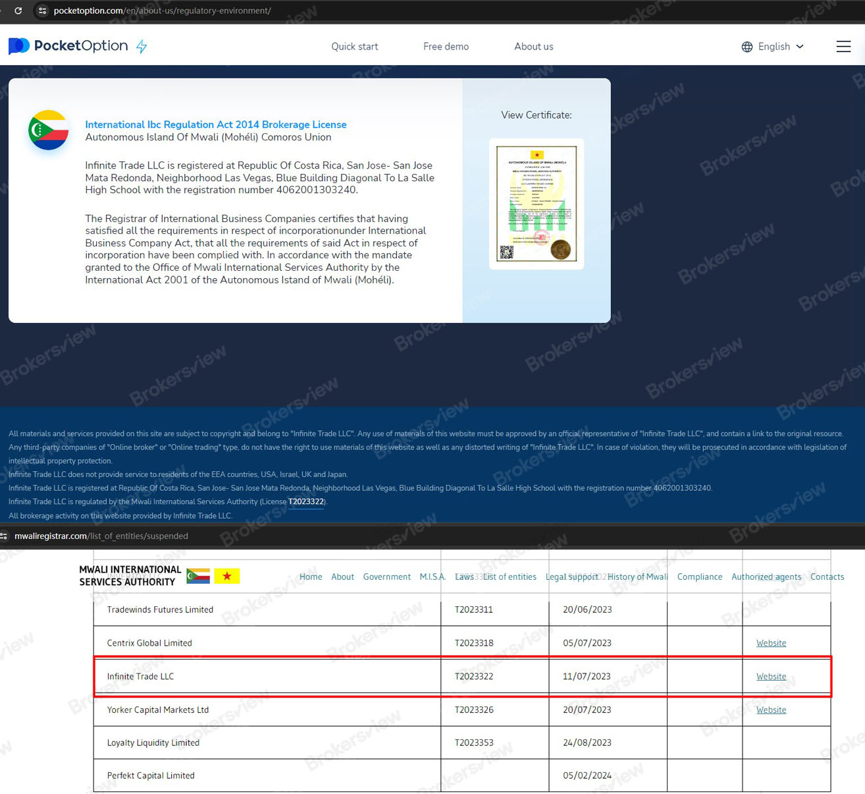Open the Quick start menu item
The width and height of the screenshot is (865, 794).
[x=354, y=47]
